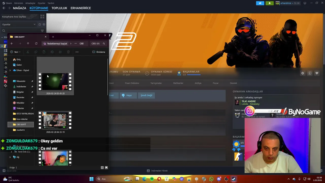Screen dimensions: 325x183
Task: Toggle the Önizleme preview pane
Action: (x=99, y=52)
